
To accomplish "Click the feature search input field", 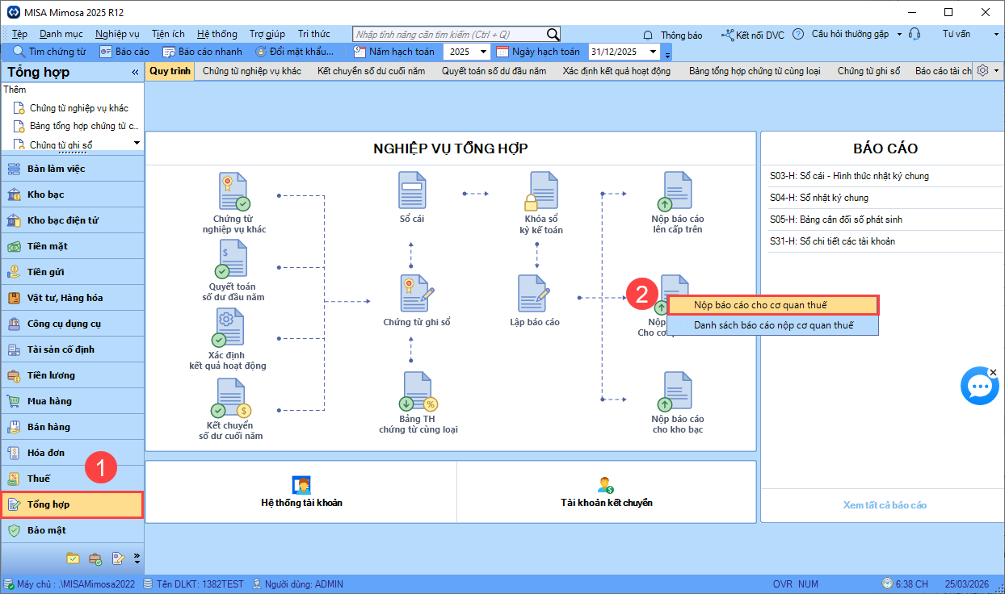I will click(449, 34).
